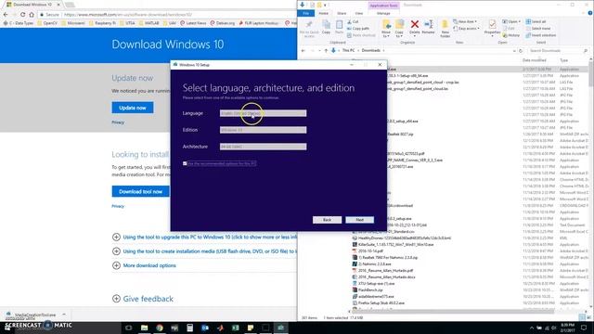Open the MATLAB bookmark folder
This screenshot has width=594, height=334.
point(148,23)
